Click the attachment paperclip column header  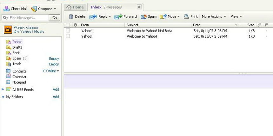pos(259,25)
